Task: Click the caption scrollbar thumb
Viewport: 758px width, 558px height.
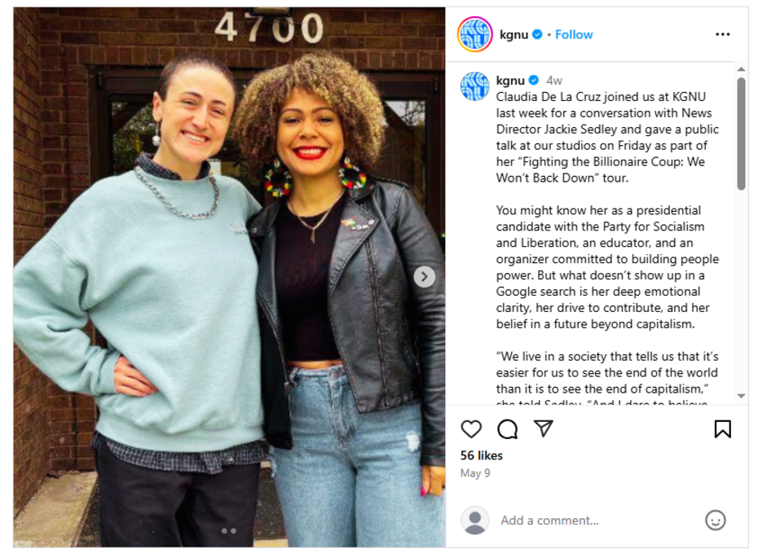Action: [x=741, y=134]
